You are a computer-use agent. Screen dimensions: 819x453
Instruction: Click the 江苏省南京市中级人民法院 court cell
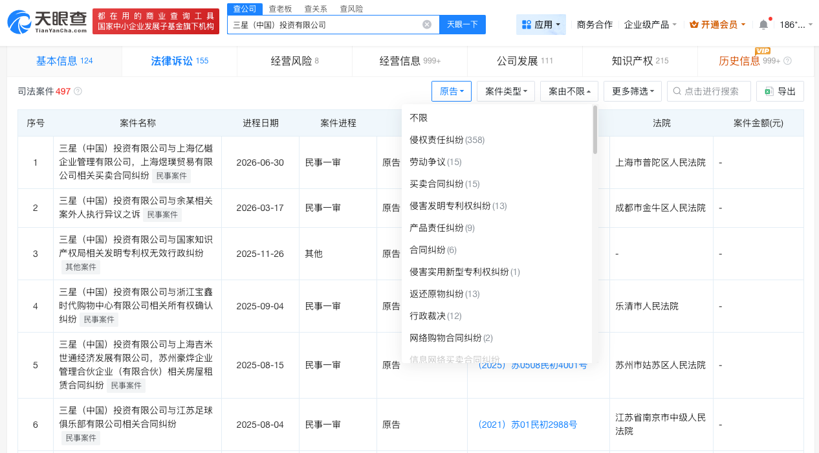[661, 425]
